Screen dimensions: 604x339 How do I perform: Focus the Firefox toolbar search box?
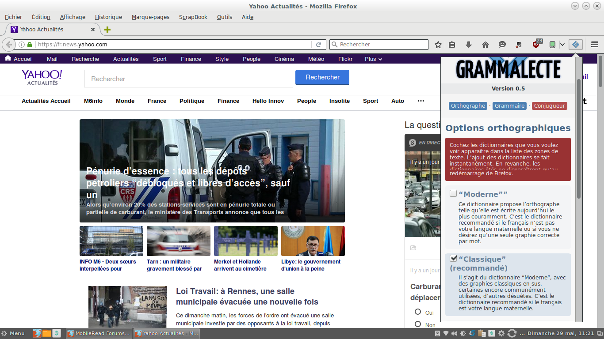(x=379, y=45)
